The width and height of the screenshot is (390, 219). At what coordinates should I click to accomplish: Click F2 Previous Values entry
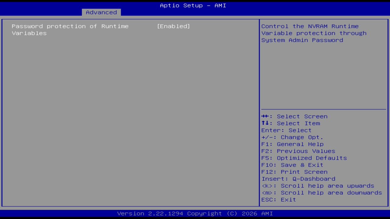click(x=298, y=151)
